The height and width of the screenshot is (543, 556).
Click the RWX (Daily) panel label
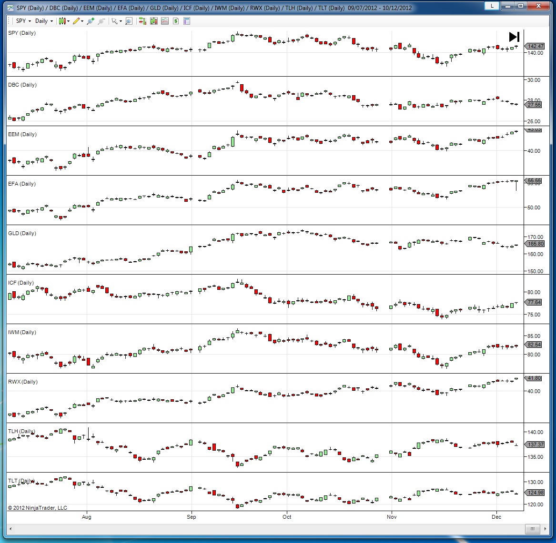(23, 382)
